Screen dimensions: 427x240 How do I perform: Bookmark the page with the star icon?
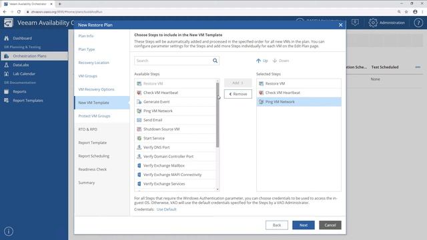[406, 12]
